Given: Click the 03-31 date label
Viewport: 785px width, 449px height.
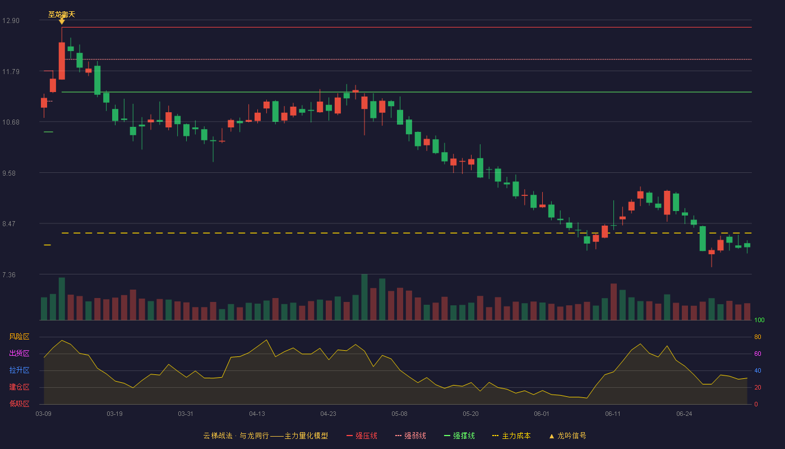Looking at the screenshot, I should pos(186,414).
